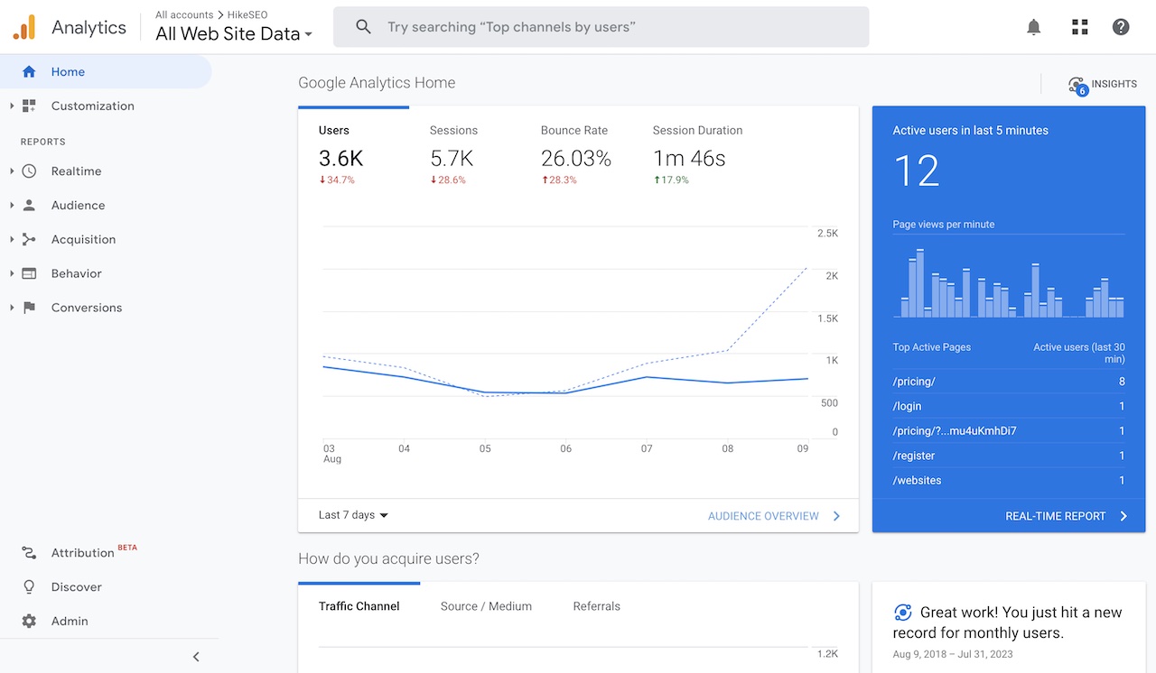
Task: Click the Behavior window icon
Action: (x=29, y=273)
